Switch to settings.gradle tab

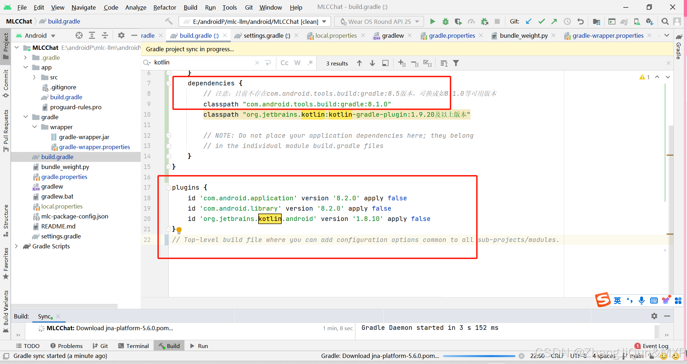[267, 35]
